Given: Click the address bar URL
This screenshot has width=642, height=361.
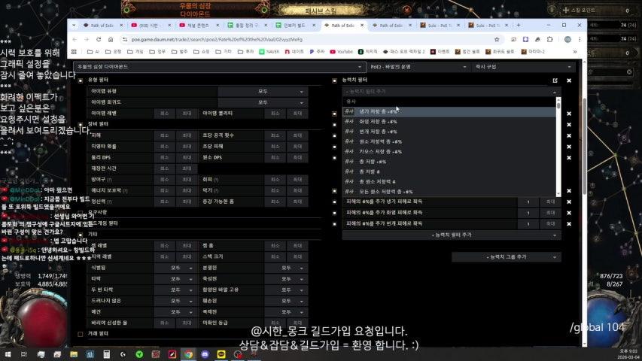Looking at the screenshot, I should (217, 39).
